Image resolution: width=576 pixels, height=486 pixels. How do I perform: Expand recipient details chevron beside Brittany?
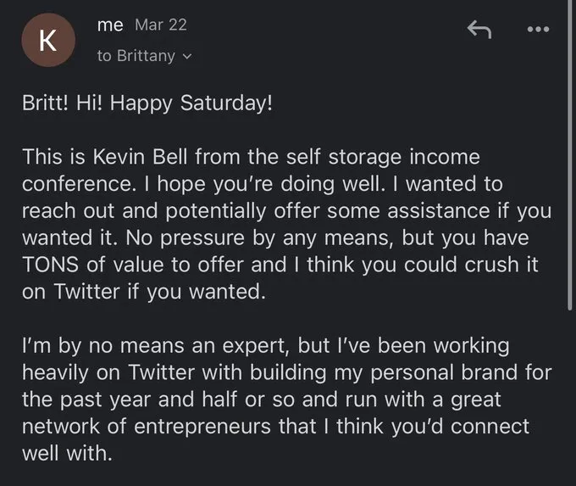coord(187,57)
